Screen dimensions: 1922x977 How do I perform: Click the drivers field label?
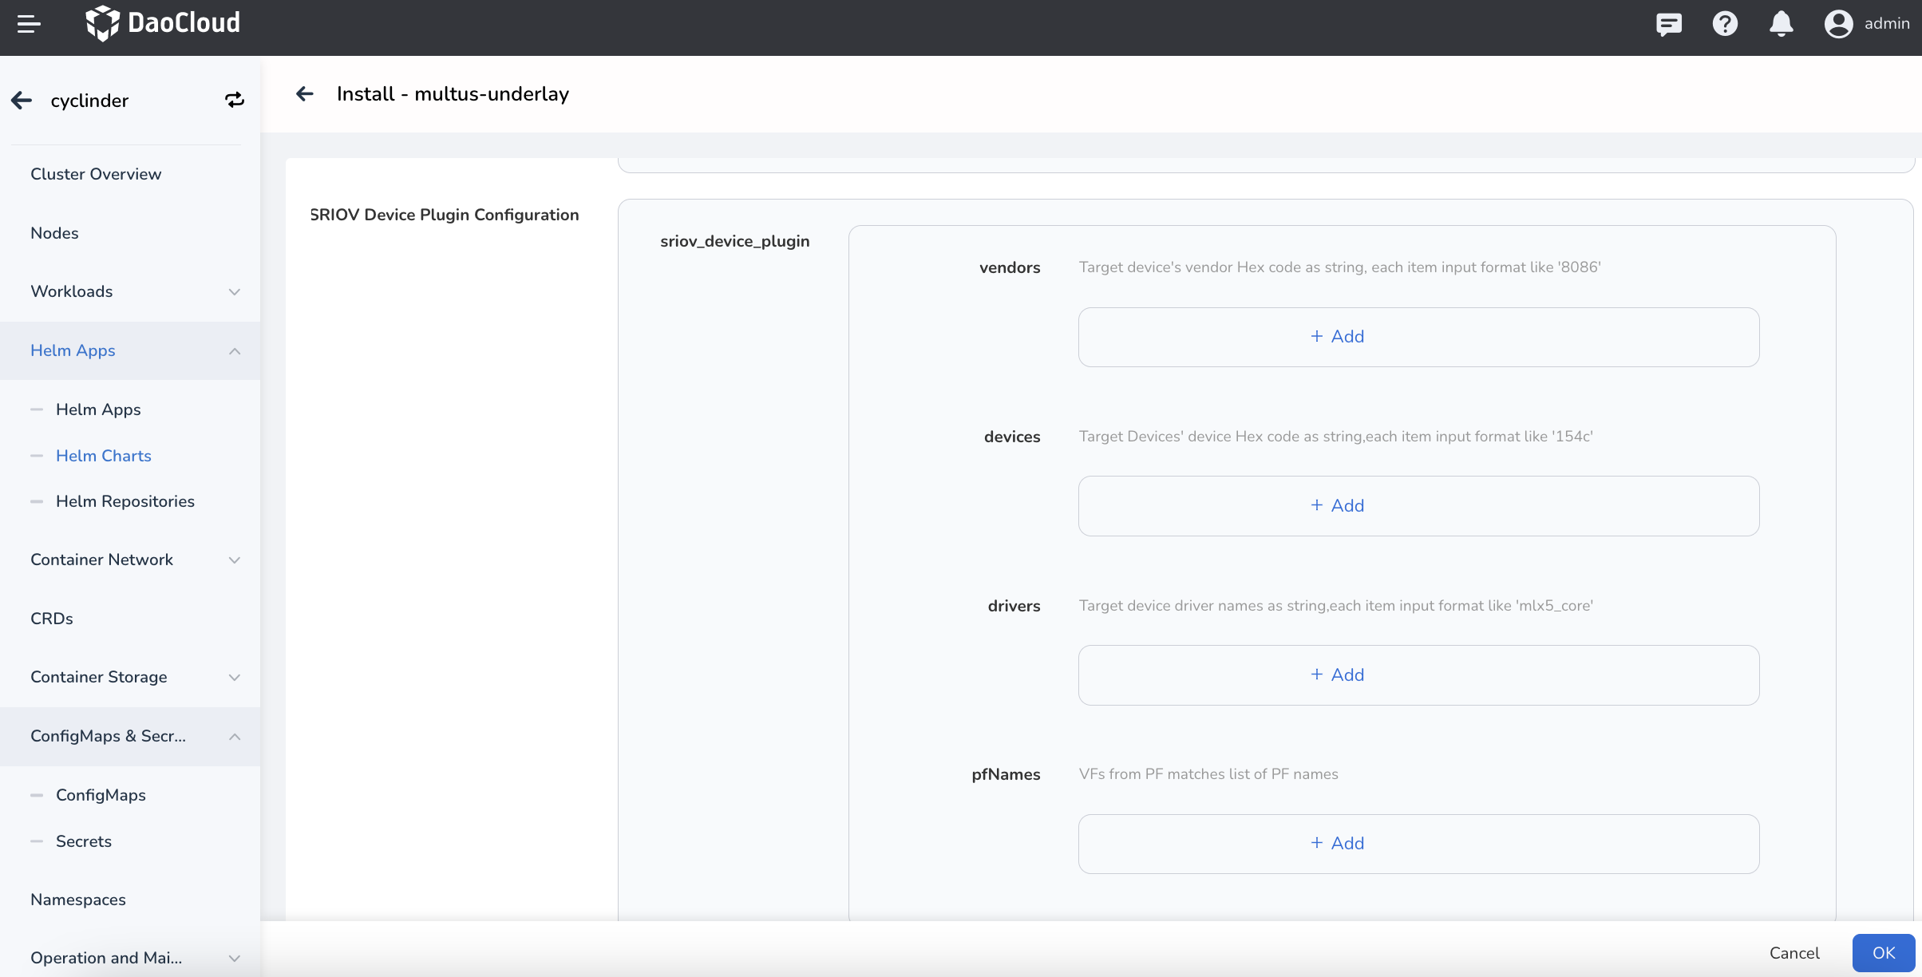click(x=1014, y=606)
